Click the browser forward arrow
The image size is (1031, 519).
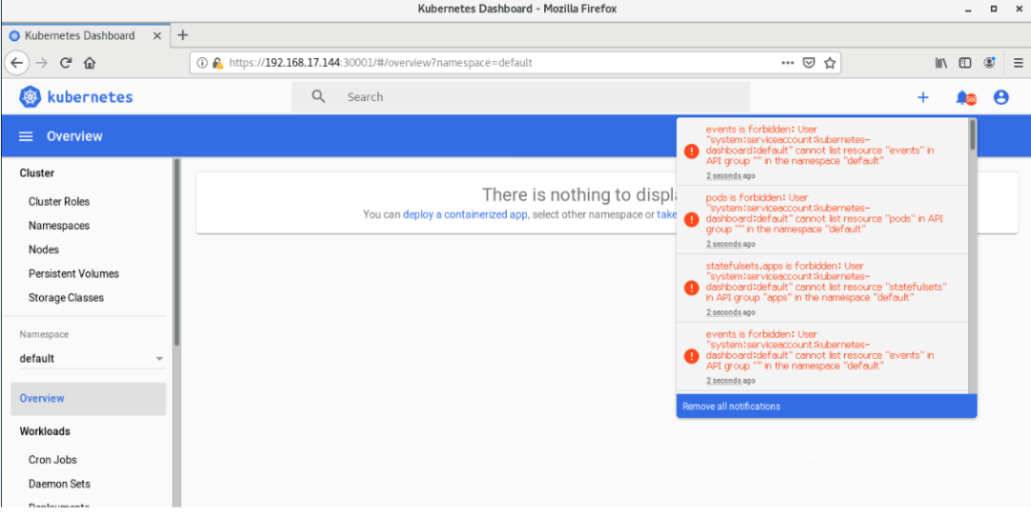coord(41,63)
